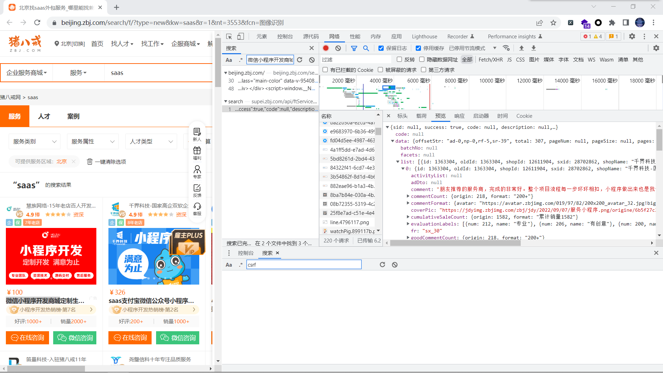Click the import HAR upload icon
Image resolution: width=663 pixels, height=373 pixels.
521,48
